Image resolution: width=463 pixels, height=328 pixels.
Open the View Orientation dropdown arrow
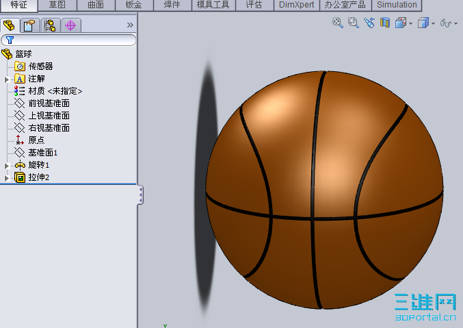point(411,23)
